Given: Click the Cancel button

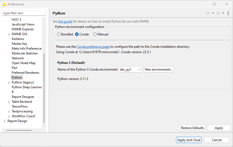Looking at the screenshot, I should point(217,140).
